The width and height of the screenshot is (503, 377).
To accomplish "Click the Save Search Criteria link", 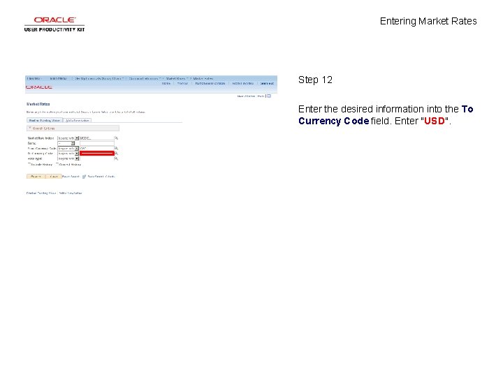I will [101, 177].
